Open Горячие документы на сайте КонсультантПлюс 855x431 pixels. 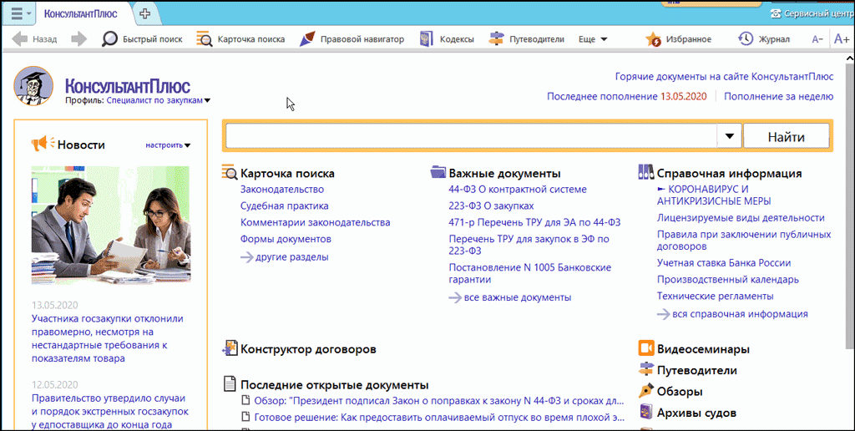(724, 77)
